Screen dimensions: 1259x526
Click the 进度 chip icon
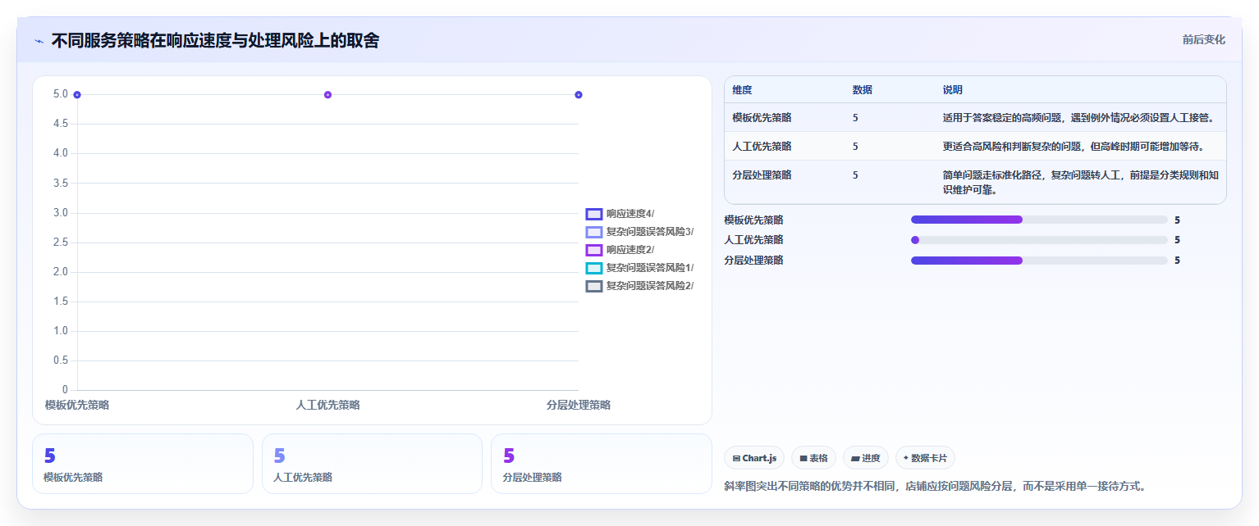855,459
